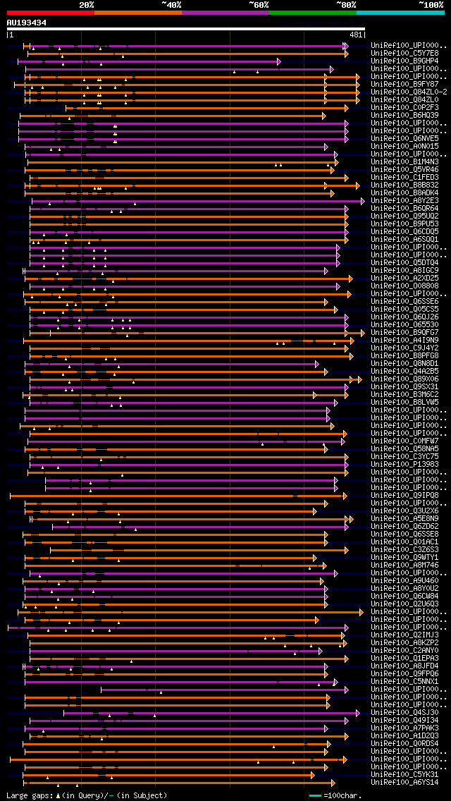
Task: Click hit label UniRef100_A4I9N9
Action: coord(404,341)
